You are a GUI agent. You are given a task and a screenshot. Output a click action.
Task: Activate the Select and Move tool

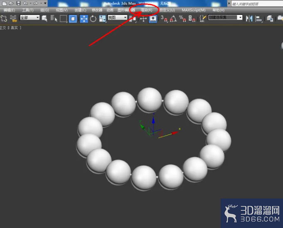pyautogui.click(x=84, y=19)
